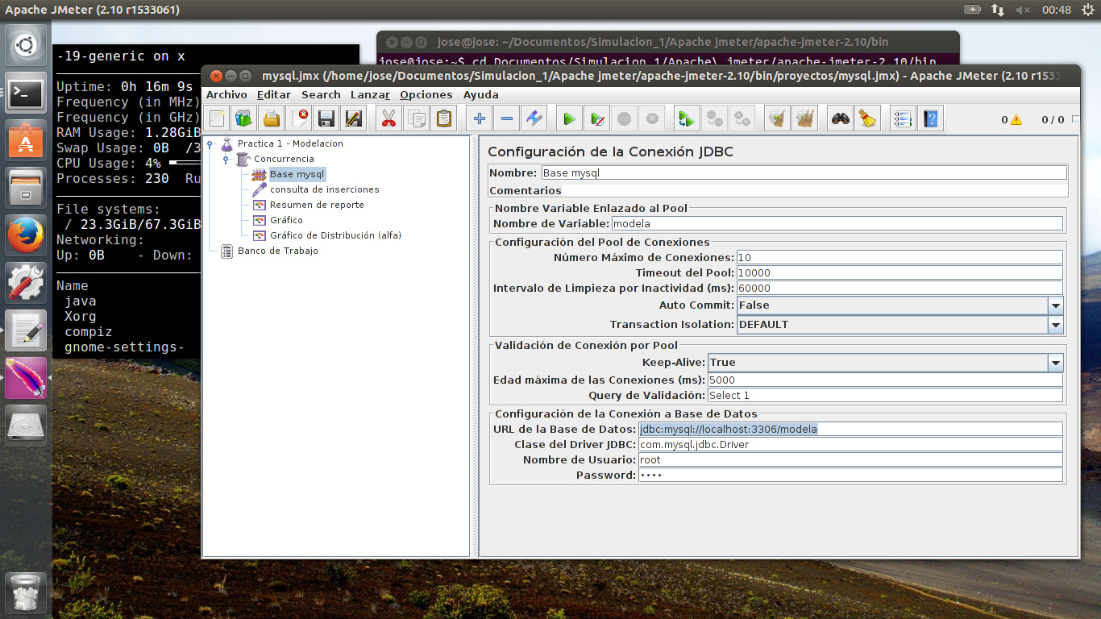The image size is (1101, 619).
Task: Open the Opciones menu
Action: (426, 95)
